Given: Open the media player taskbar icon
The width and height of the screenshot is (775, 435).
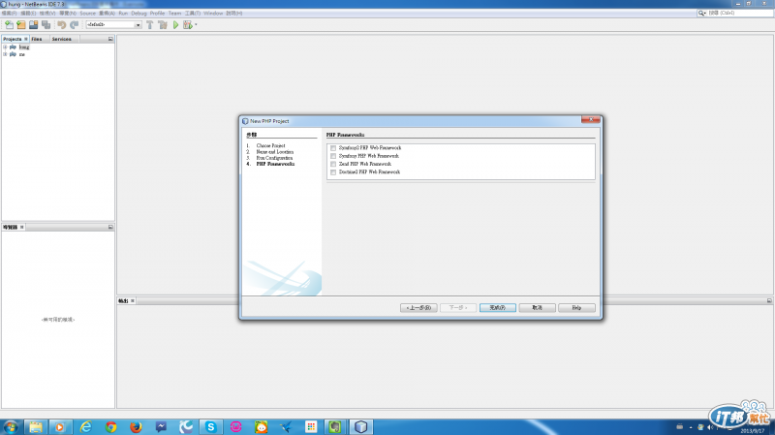Looking at the screenshot, I should tap(60, 426).
